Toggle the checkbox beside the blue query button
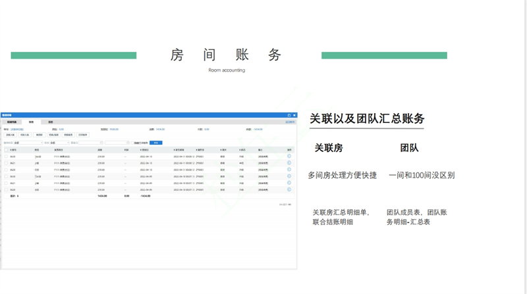 134,143
